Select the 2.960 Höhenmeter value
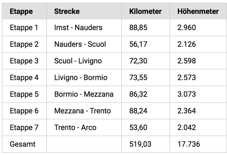Screen dimensions: 227x155 [187, 28]
